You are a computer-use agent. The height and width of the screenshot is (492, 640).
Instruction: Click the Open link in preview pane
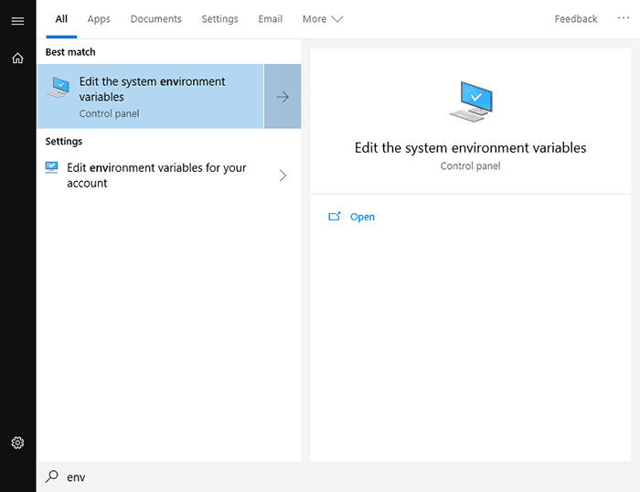point(362,217)
